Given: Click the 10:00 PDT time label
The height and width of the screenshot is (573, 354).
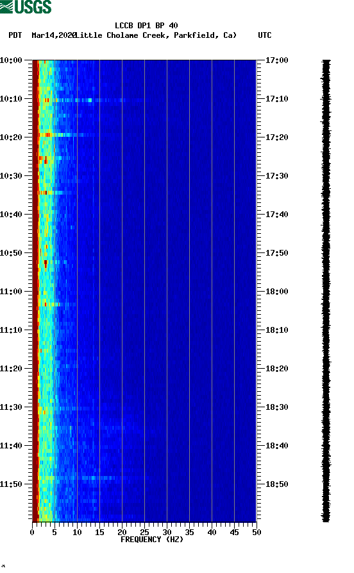Looking at the screenshot, I should coord(11,60).
